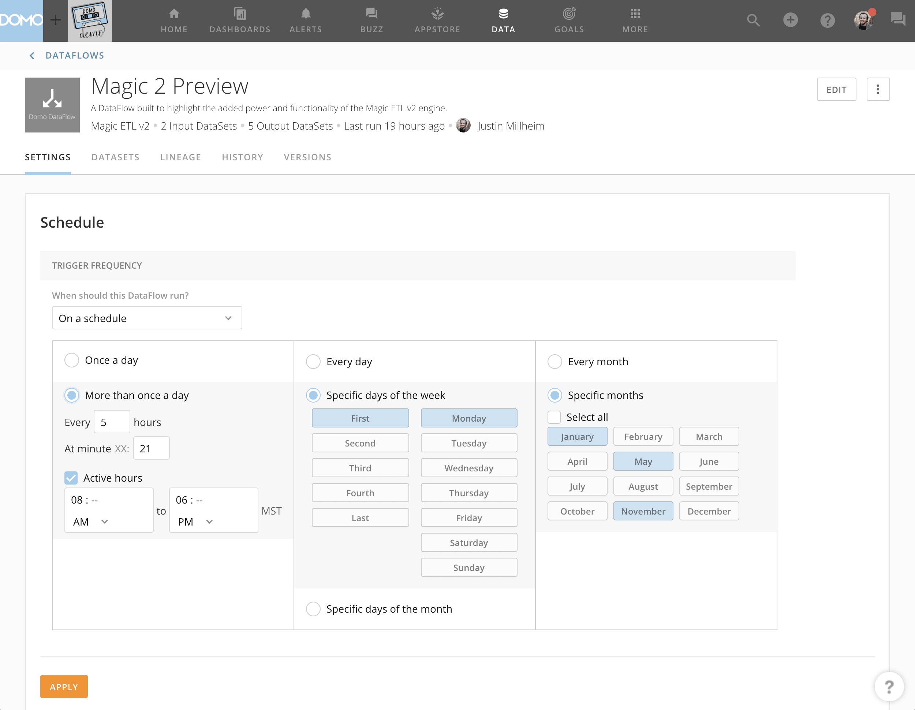Open the AM period dropdown
The width and height of the screenshot is (915, 710).
[x=90, y=522]
